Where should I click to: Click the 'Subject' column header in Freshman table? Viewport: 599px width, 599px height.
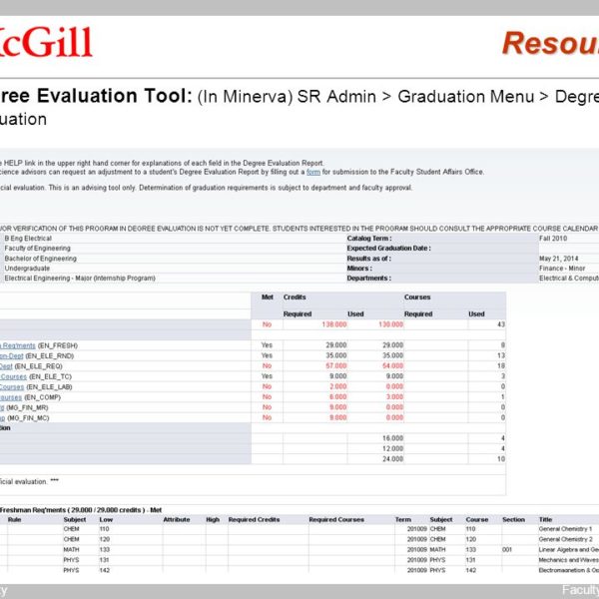point(75,519)
